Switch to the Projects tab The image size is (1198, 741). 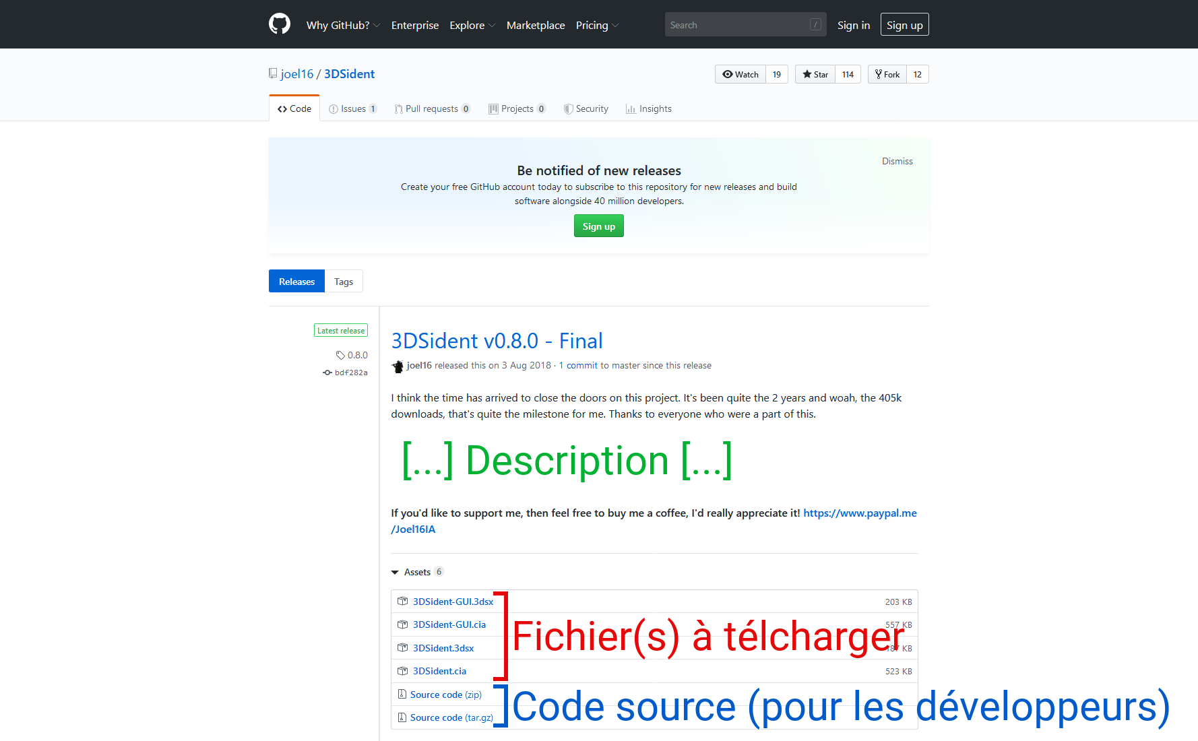pyautogui.click(x=517, y=108)
